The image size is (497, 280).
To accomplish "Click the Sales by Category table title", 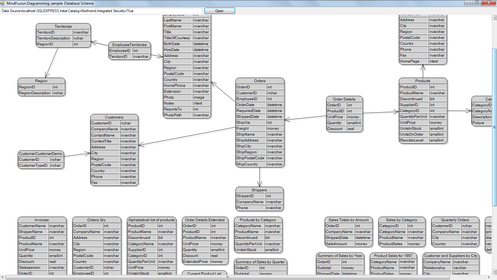I will [402, 220].
